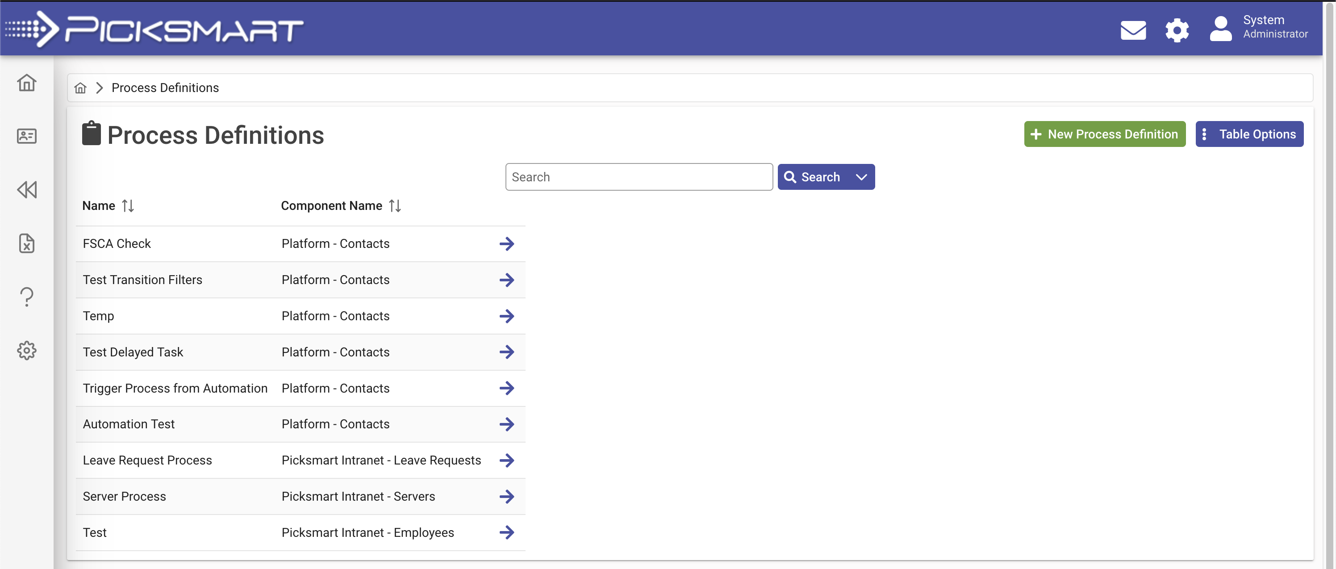
Task: Open the contact card sidebar icon
Action: 26,136
